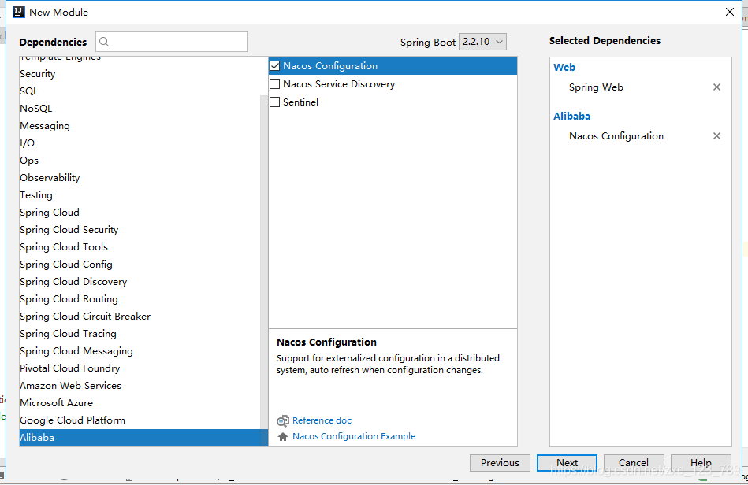The width and height of the screenshot is (748, 485).
Task: Click the IntelliJ logo in title bar
Action: [x=19, y=12]
